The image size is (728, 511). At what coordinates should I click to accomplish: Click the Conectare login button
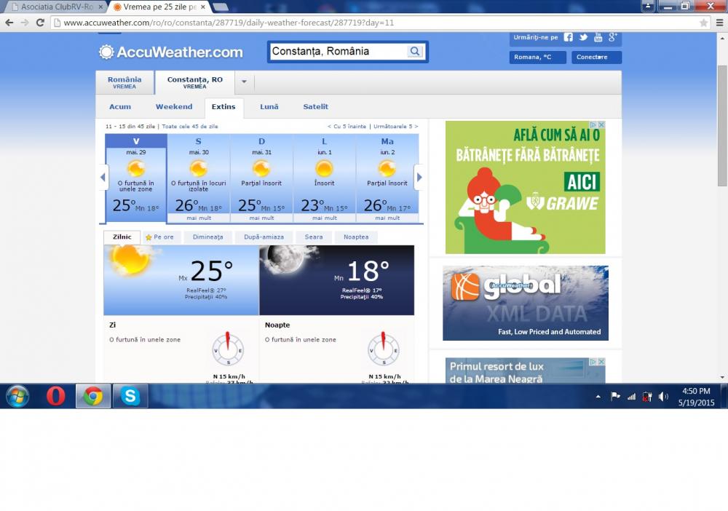pos(596,58)
